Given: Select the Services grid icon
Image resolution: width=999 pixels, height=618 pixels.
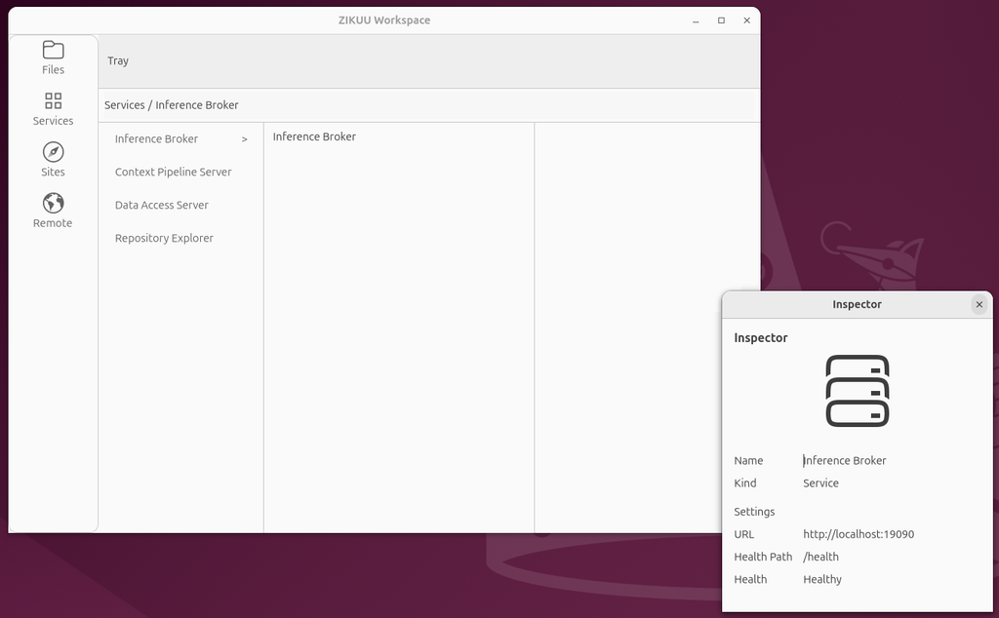Looking at the screenshot, I should tap(53, 100).
